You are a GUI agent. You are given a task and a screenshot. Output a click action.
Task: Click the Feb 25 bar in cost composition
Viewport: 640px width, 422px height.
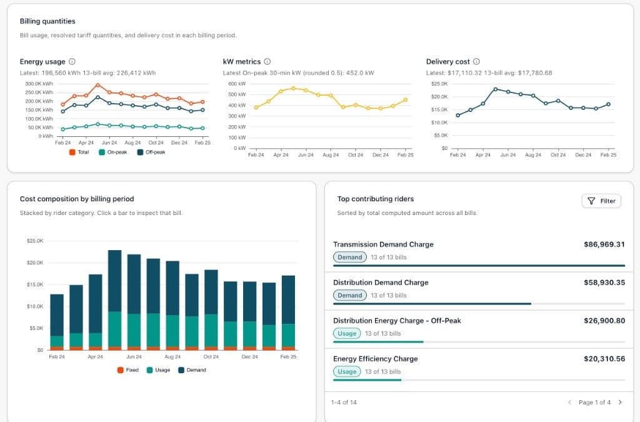pyautogui.click(x=288, y=313)
